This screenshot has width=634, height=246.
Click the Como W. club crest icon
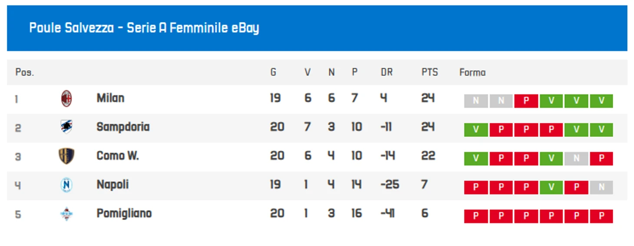[x=66, y=156]
